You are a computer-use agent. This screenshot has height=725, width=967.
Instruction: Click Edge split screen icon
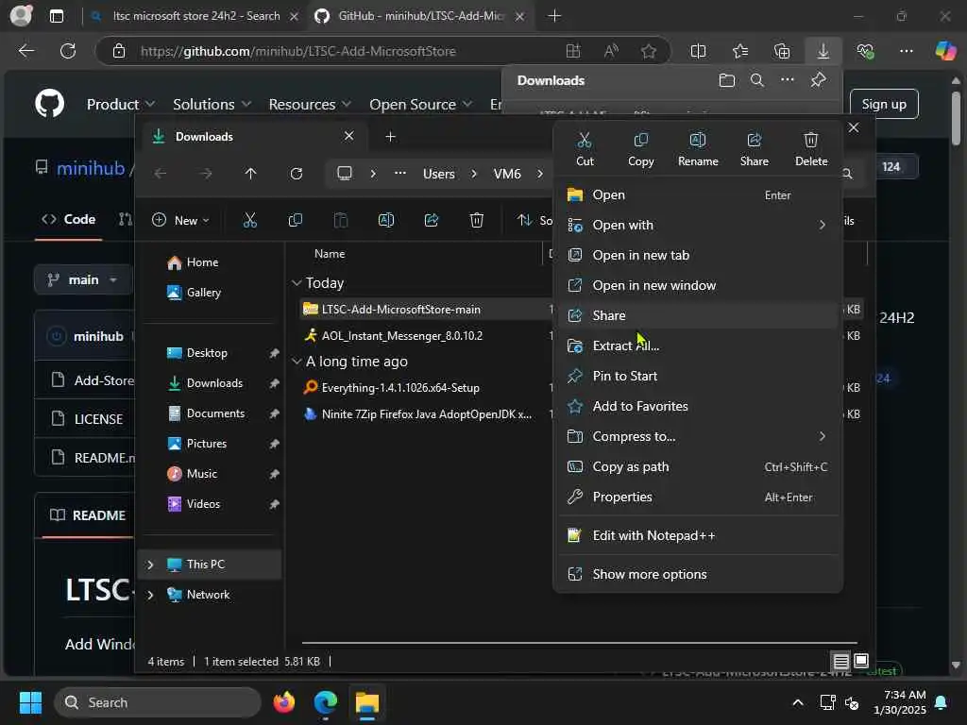click(698, 51)
